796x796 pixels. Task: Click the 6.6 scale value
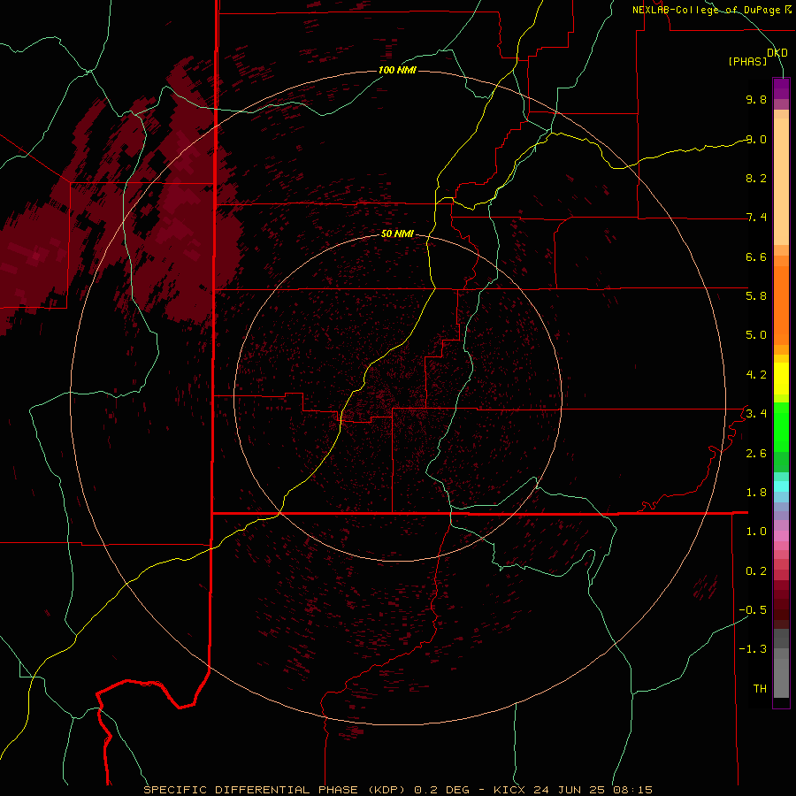click(x=756, y=256)
